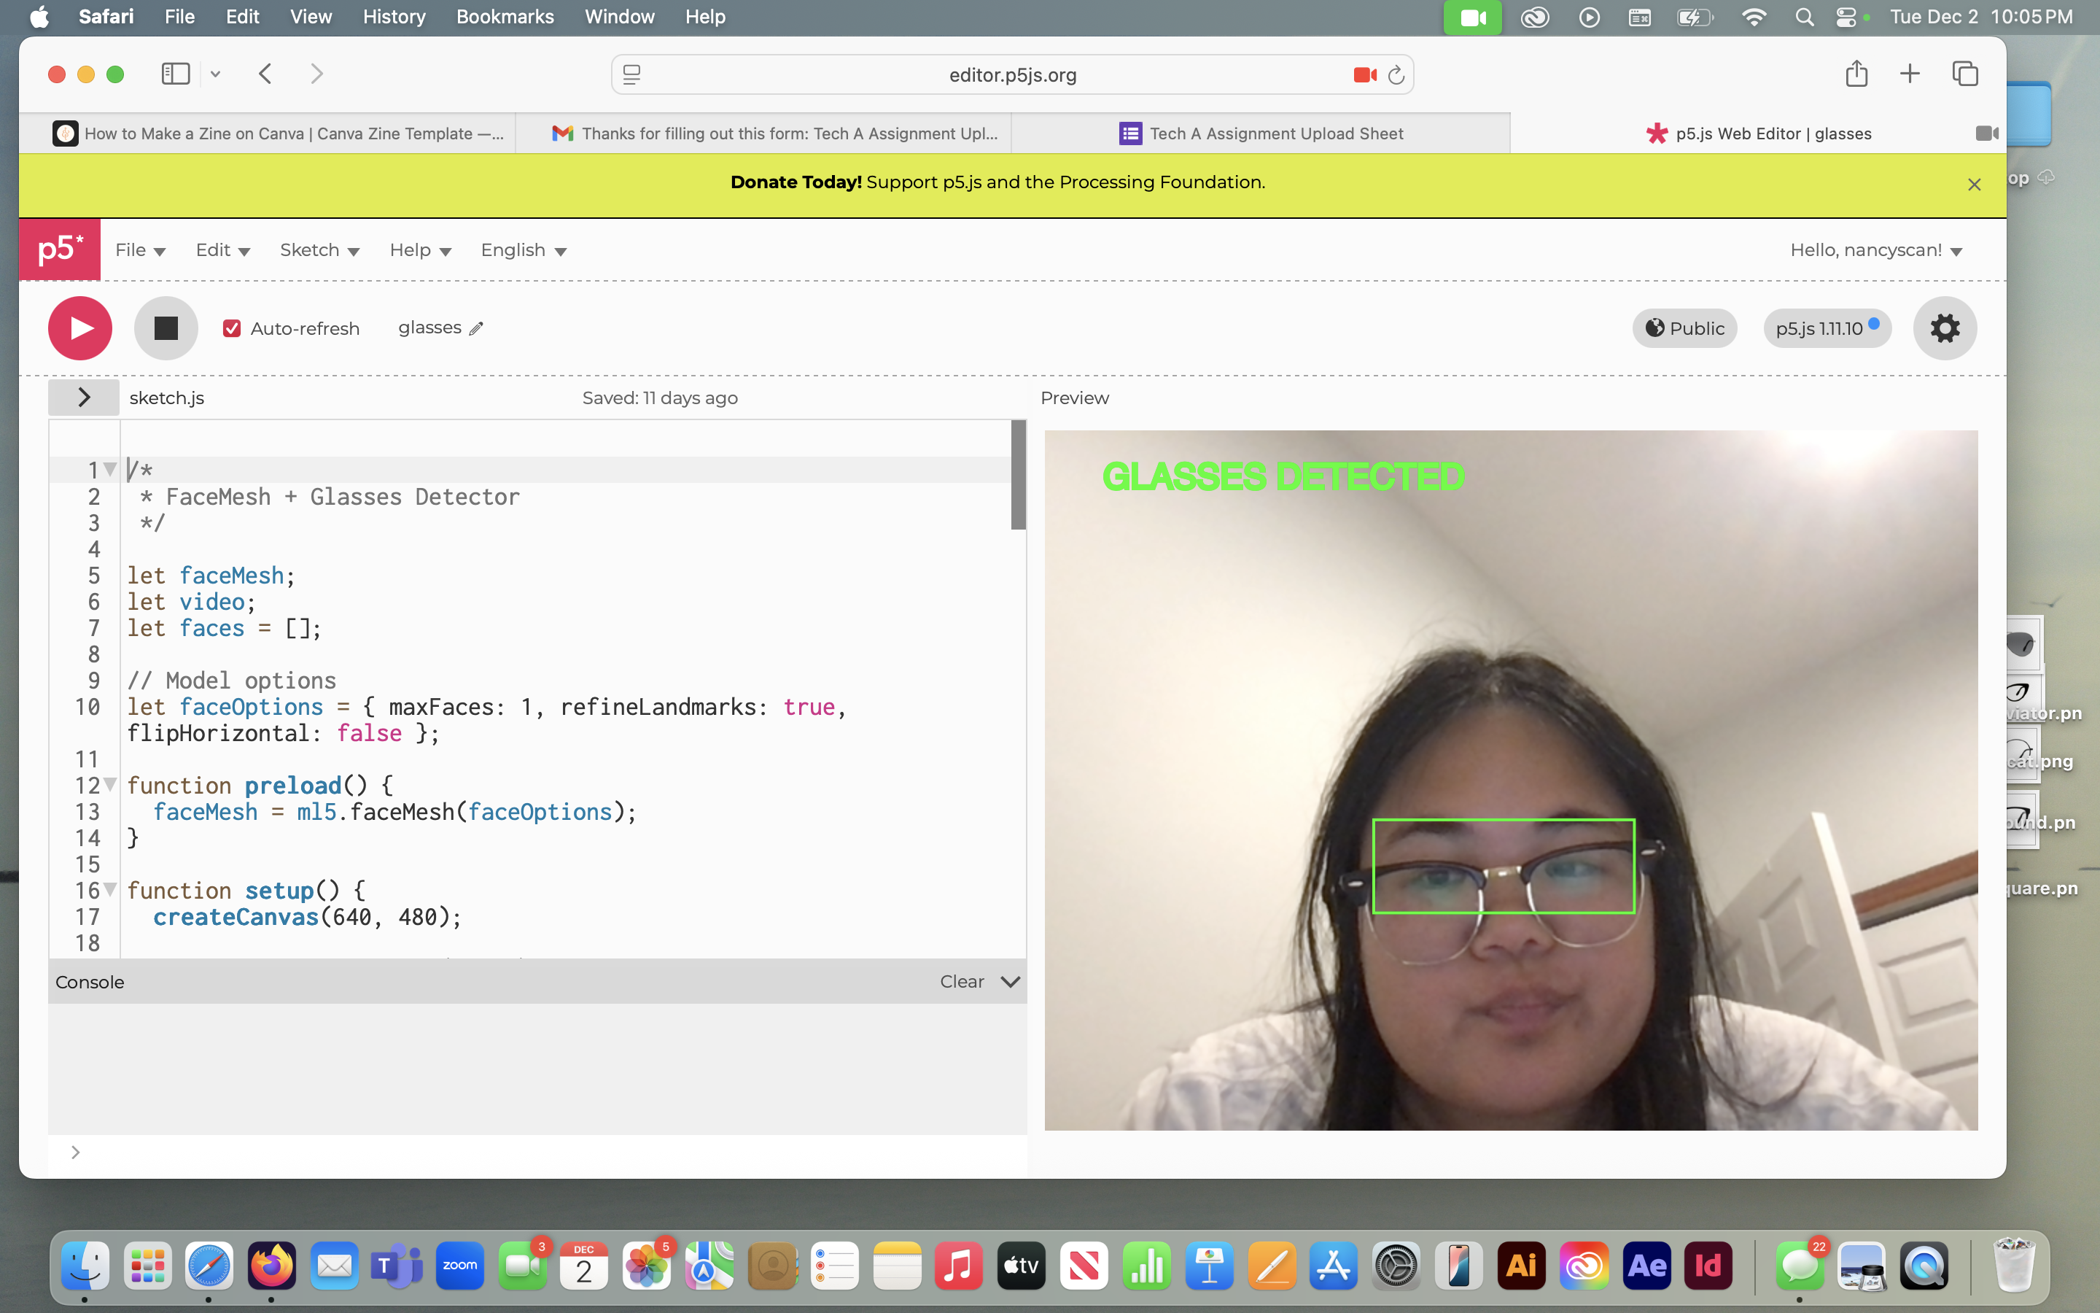Viewport: 2100px width, 1313px height.
Task: Collapse the console with the chevron
Action: pos(1010,981)
